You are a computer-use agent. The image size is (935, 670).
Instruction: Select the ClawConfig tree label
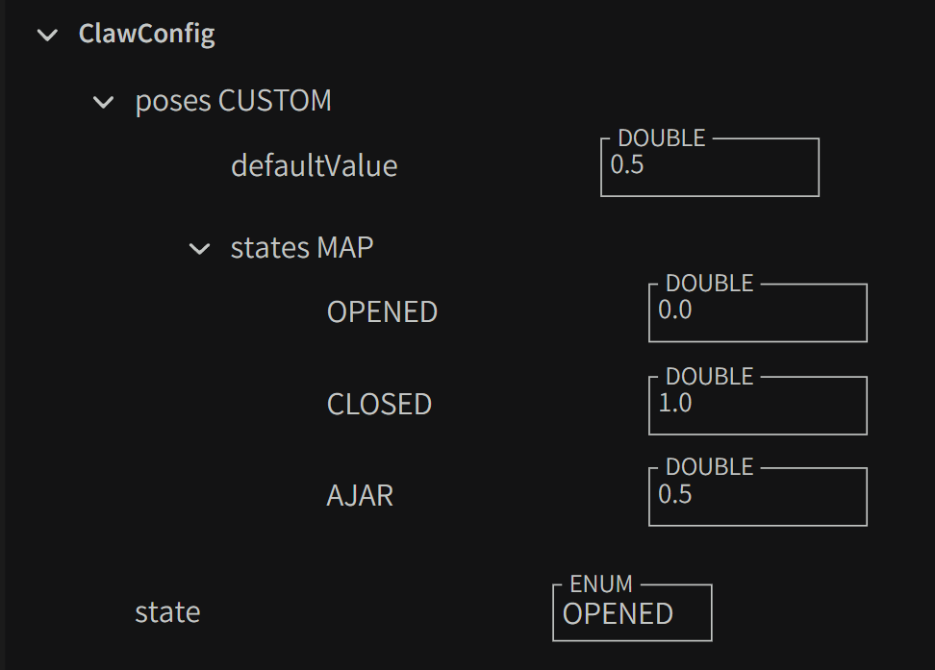coord(146,35)
